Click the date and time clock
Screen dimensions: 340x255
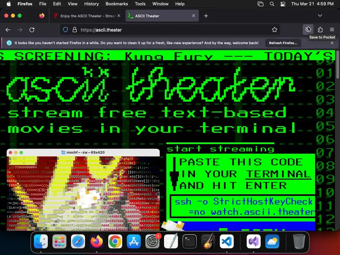point(312,4)
